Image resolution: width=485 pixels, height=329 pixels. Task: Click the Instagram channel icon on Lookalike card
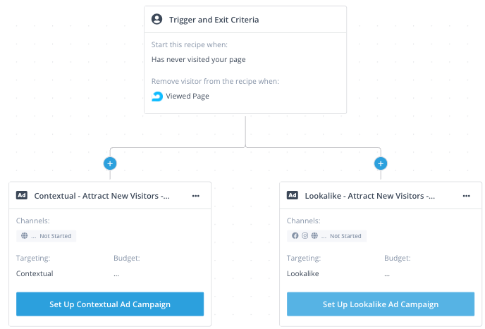pyautogui.click(x=305, y=236)
